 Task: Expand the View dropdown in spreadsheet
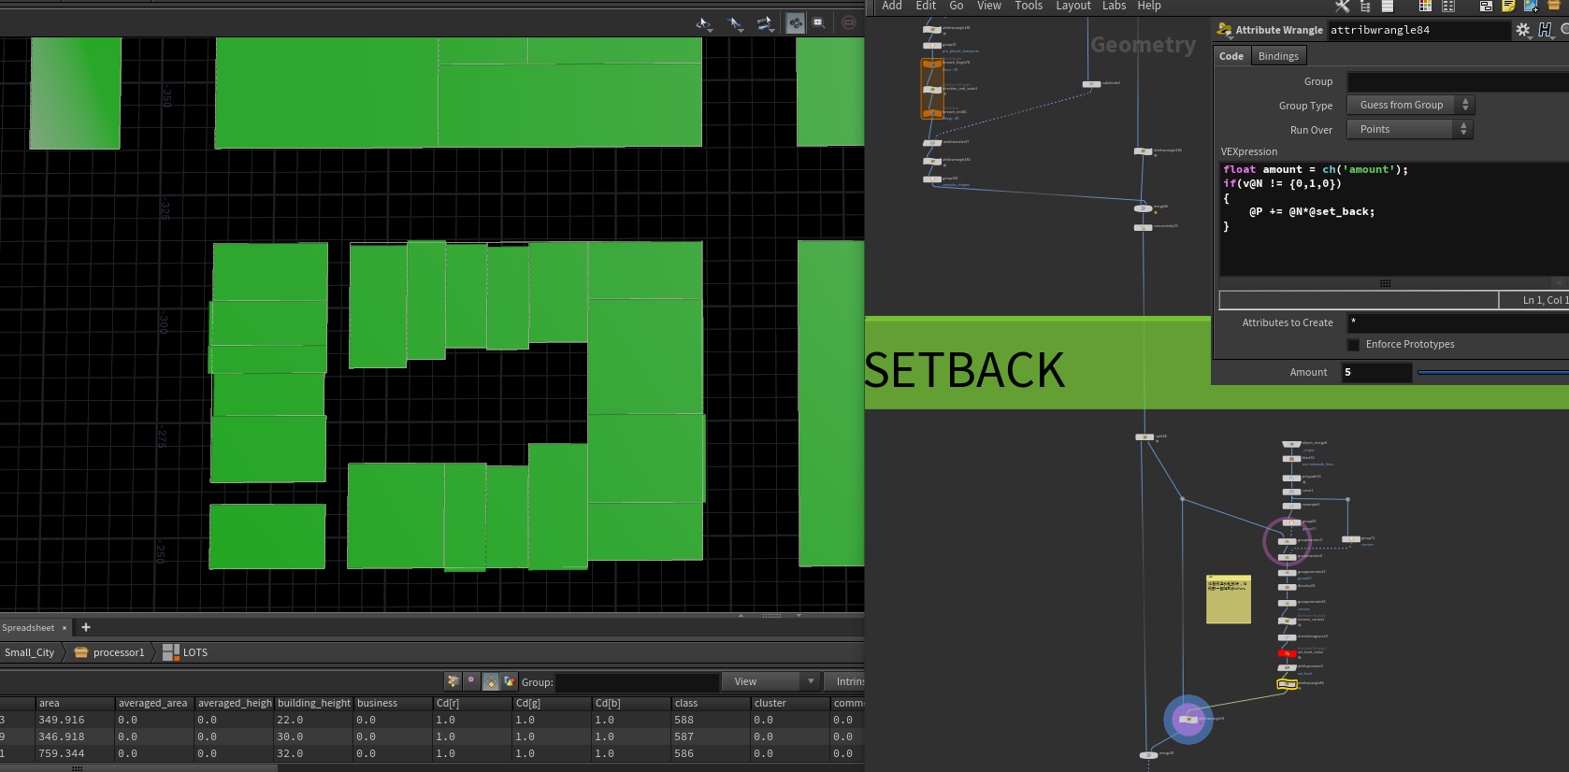pyautogui.click(x=775, y=681)
